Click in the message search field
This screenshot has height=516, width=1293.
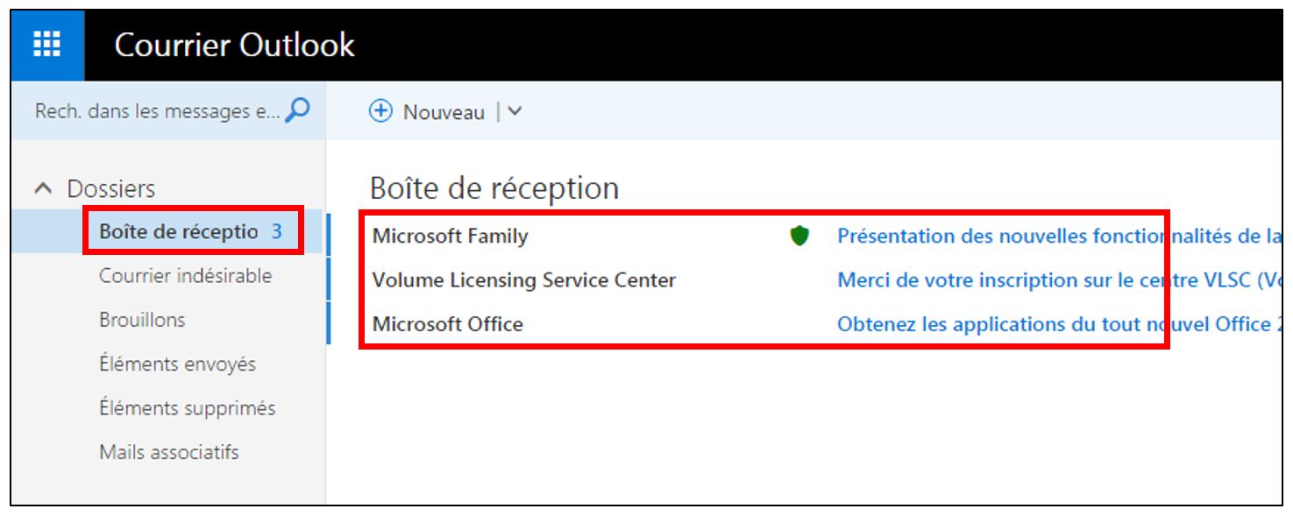[x=158, y=111]
